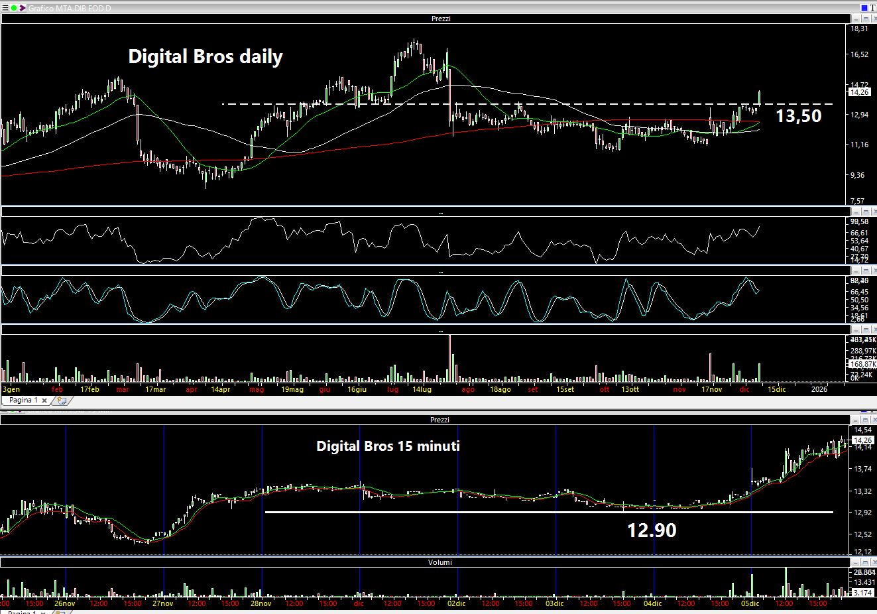Click the 66,61 indicator scale label
877x614 pixels.
pyautogui.click(x=860, y=233)
